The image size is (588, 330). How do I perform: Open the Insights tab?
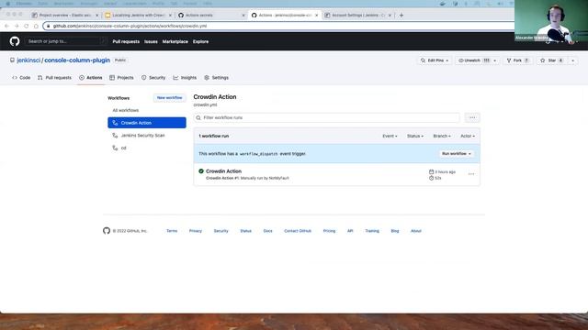[185, 78]
